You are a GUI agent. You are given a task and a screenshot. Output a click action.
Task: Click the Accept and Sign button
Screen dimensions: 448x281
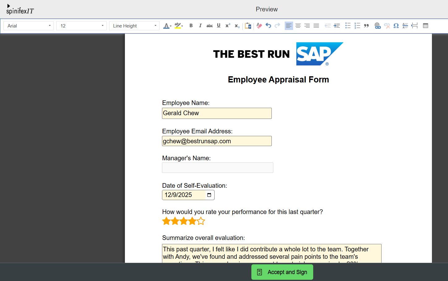[282, 272]
